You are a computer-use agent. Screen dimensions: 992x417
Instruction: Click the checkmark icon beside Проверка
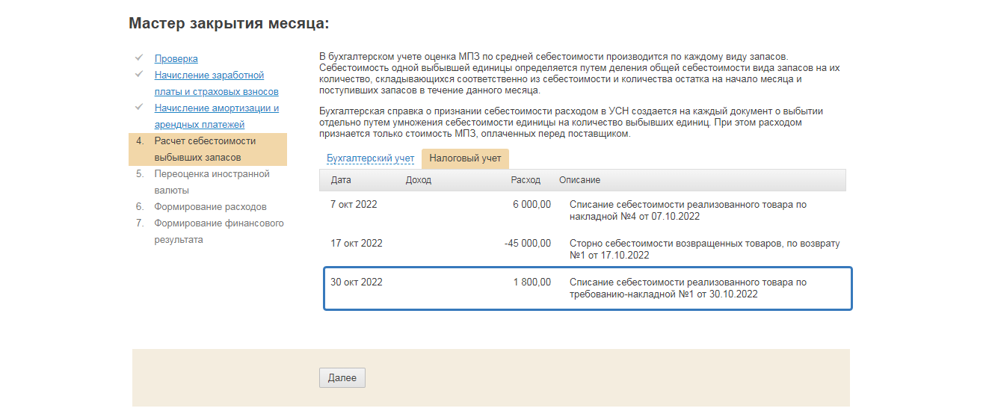tap(139, 58)
